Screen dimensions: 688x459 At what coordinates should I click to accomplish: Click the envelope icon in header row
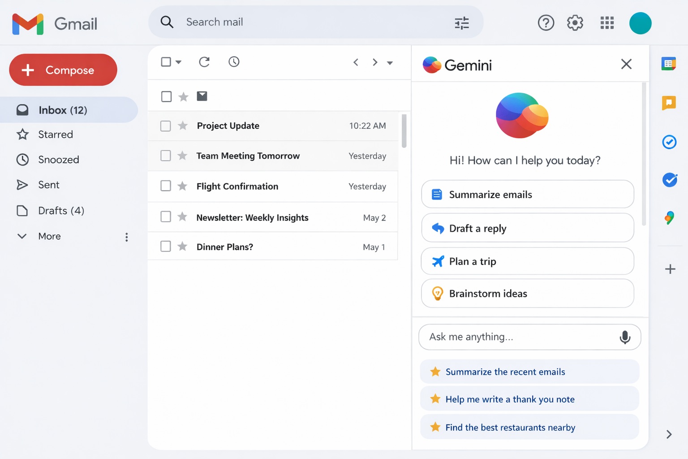(202, 96)
